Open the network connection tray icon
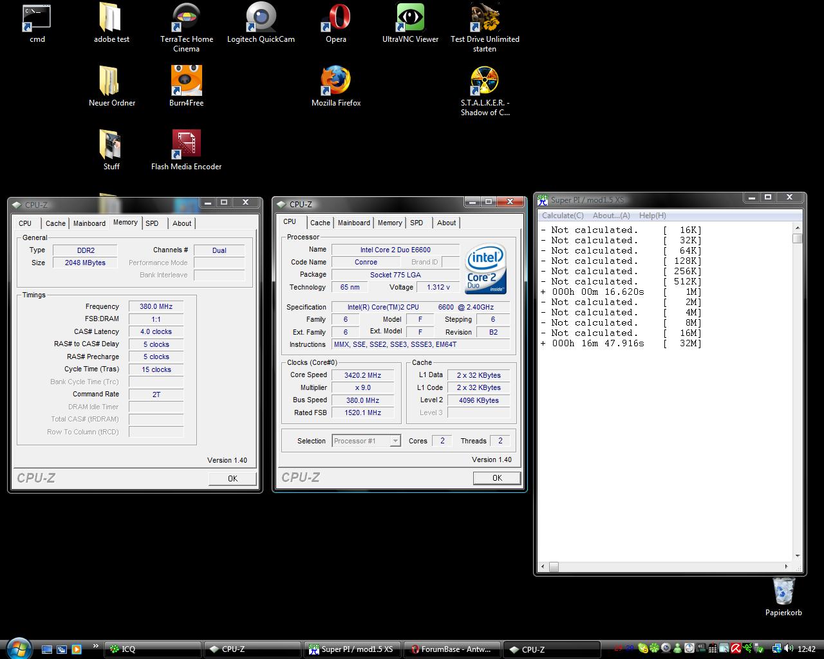The width and height of the screenshot is (824, 659). click(x=776, y=649)
